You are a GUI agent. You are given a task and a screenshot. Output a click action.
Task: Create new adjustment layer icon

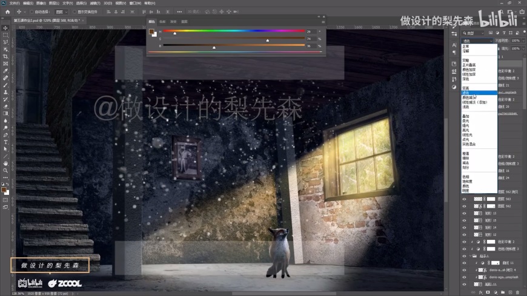click(496, 292)
